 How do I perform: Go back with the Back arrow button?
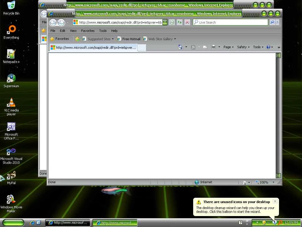(53, 22)
